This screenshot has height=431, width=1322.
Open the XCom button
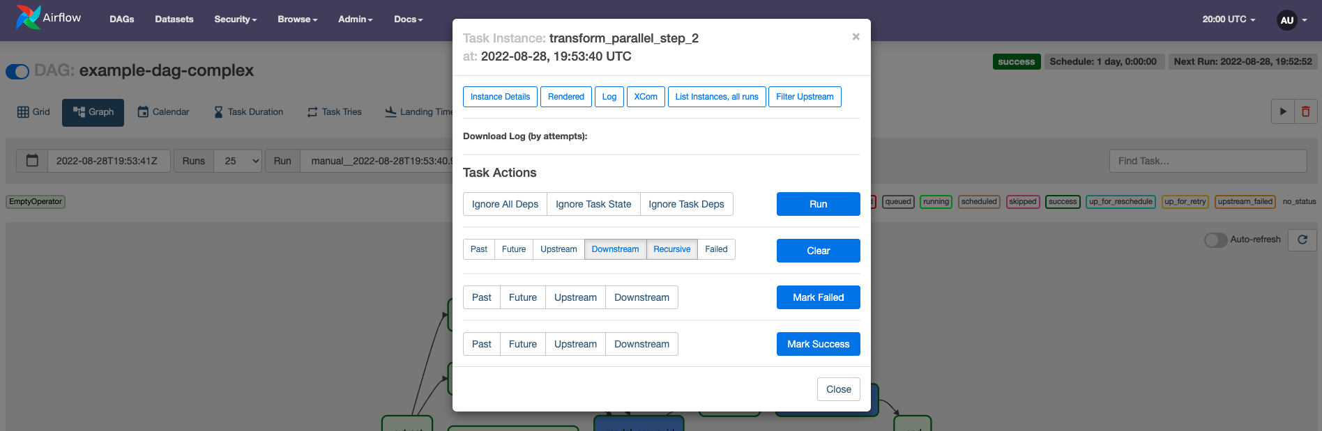pos(646,97)
